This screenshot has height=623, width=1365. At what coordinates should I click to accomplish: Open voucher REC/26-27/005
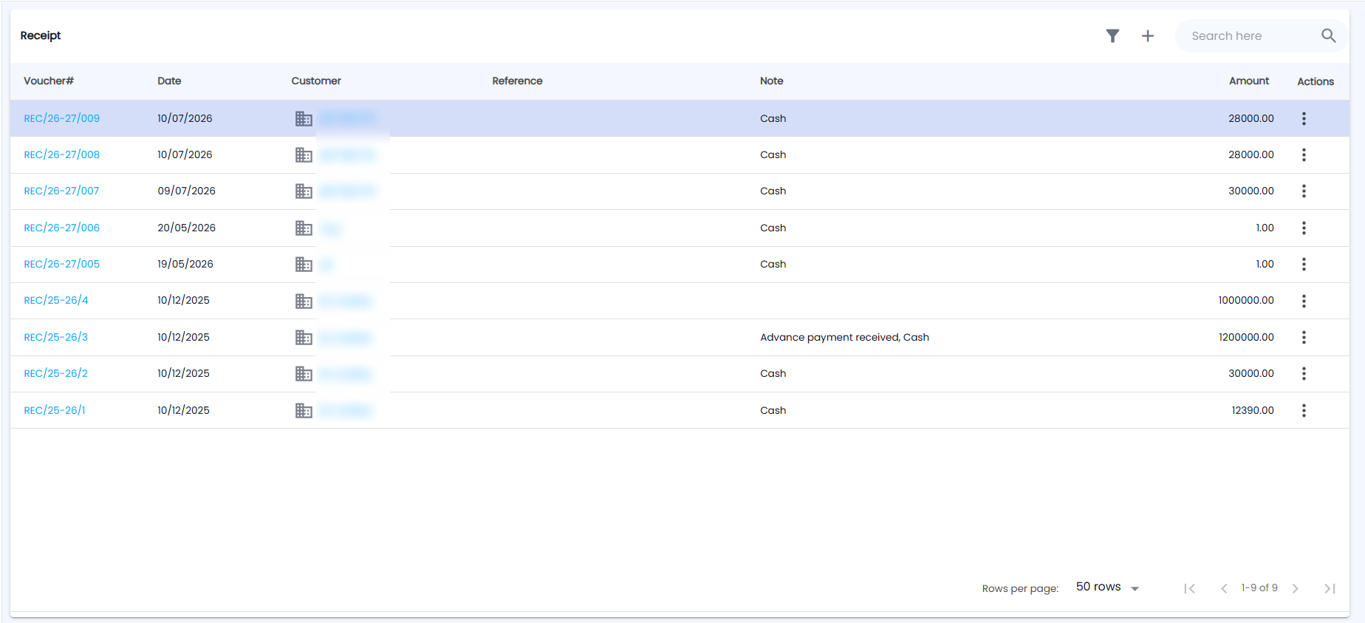click(x=61, y=264)
